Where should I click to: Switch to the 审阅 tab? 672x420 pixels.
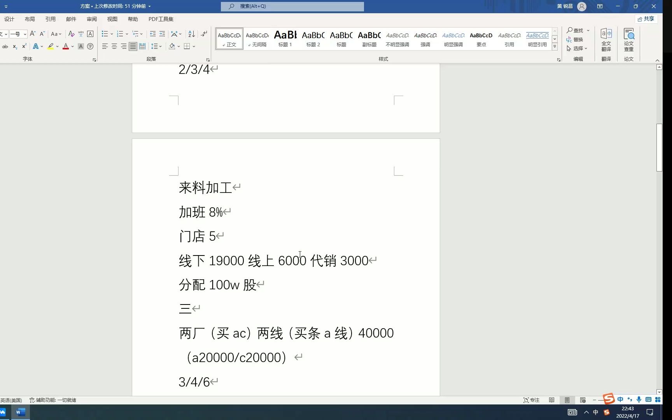[92, 19]
